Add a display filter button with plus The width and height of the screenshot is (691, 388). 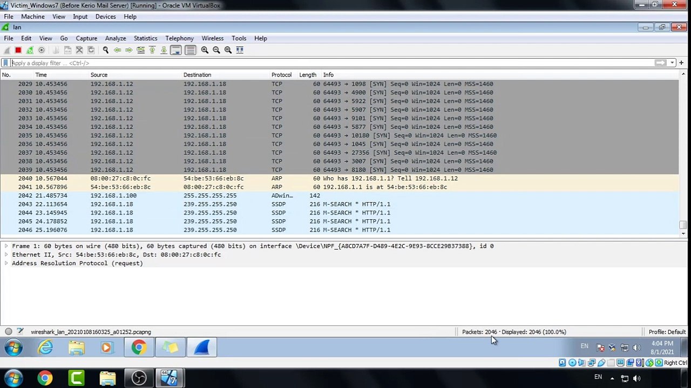tap(681, 63)
